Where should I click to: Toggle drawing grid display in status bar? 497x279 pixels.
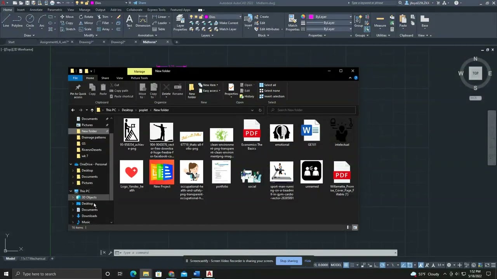(x=346, y=265)
